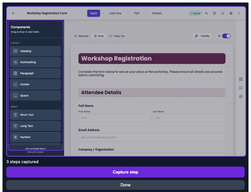Toggle the grid view switch off

point(226,36)
